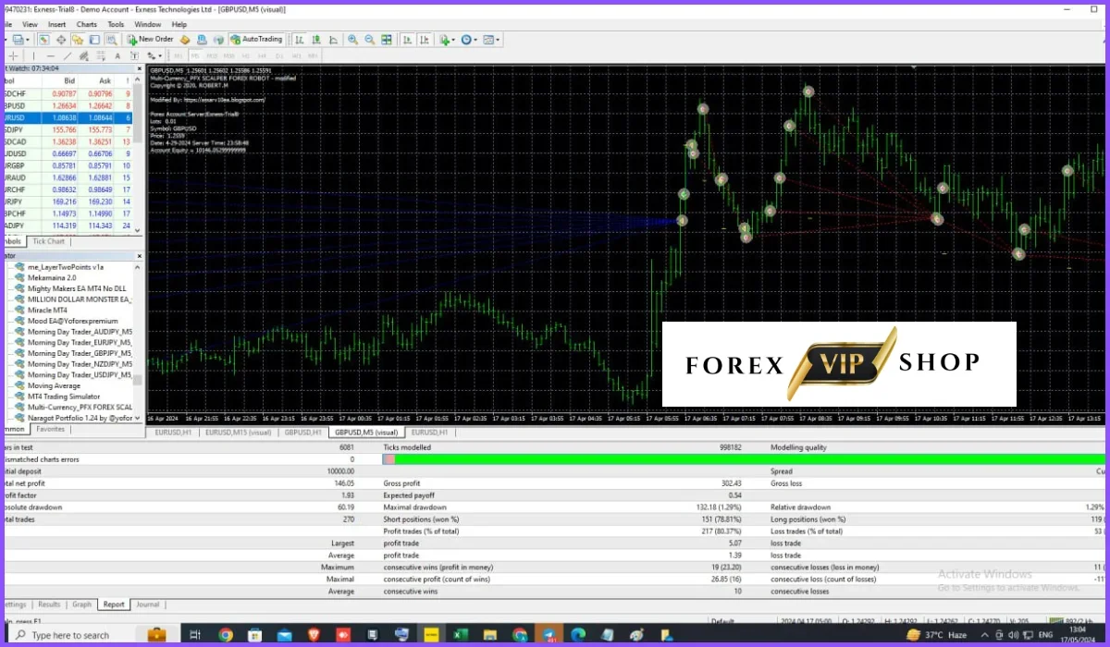
Task: Select the GBPUSD,M5 (visual) chart tab
Action: pyautogui.click(x=366, y=432)
